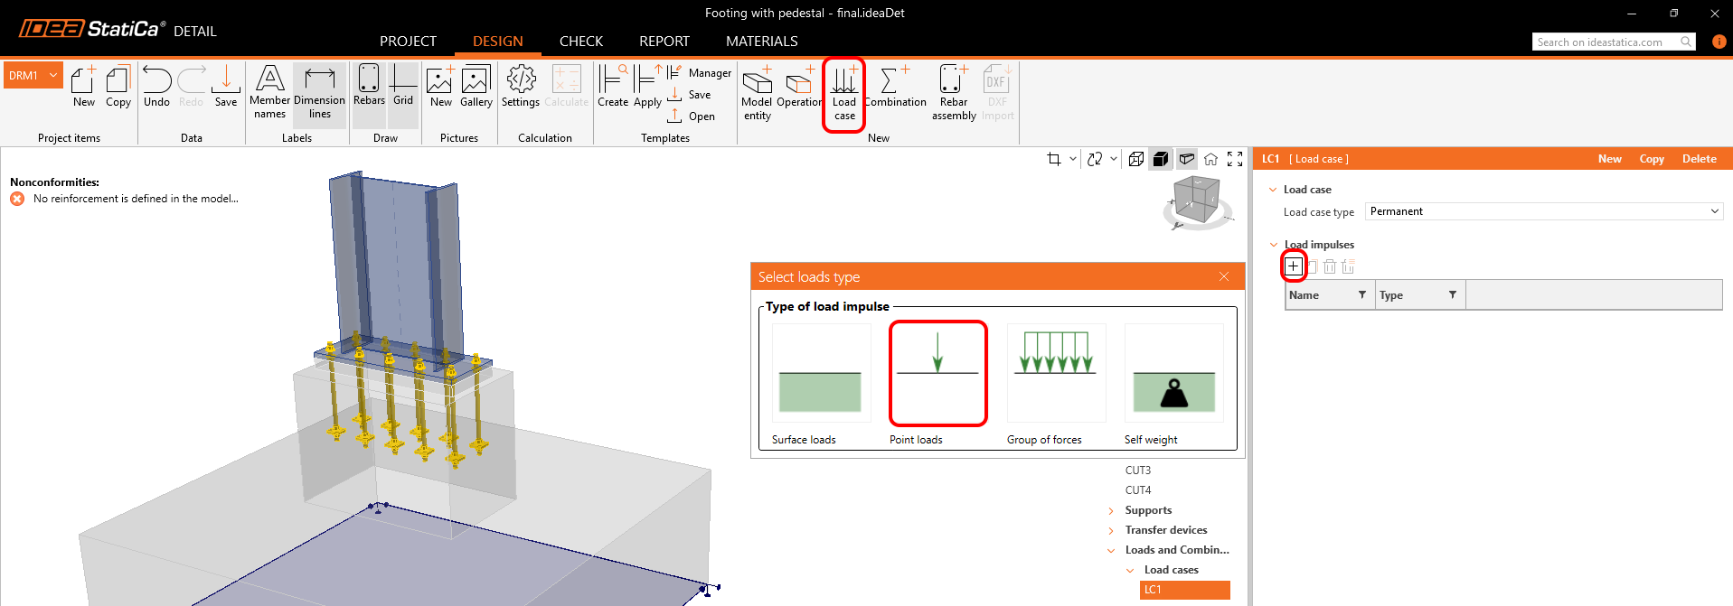Click the Model entity icon
This screenshot has height=606, width=1733.
757,93
